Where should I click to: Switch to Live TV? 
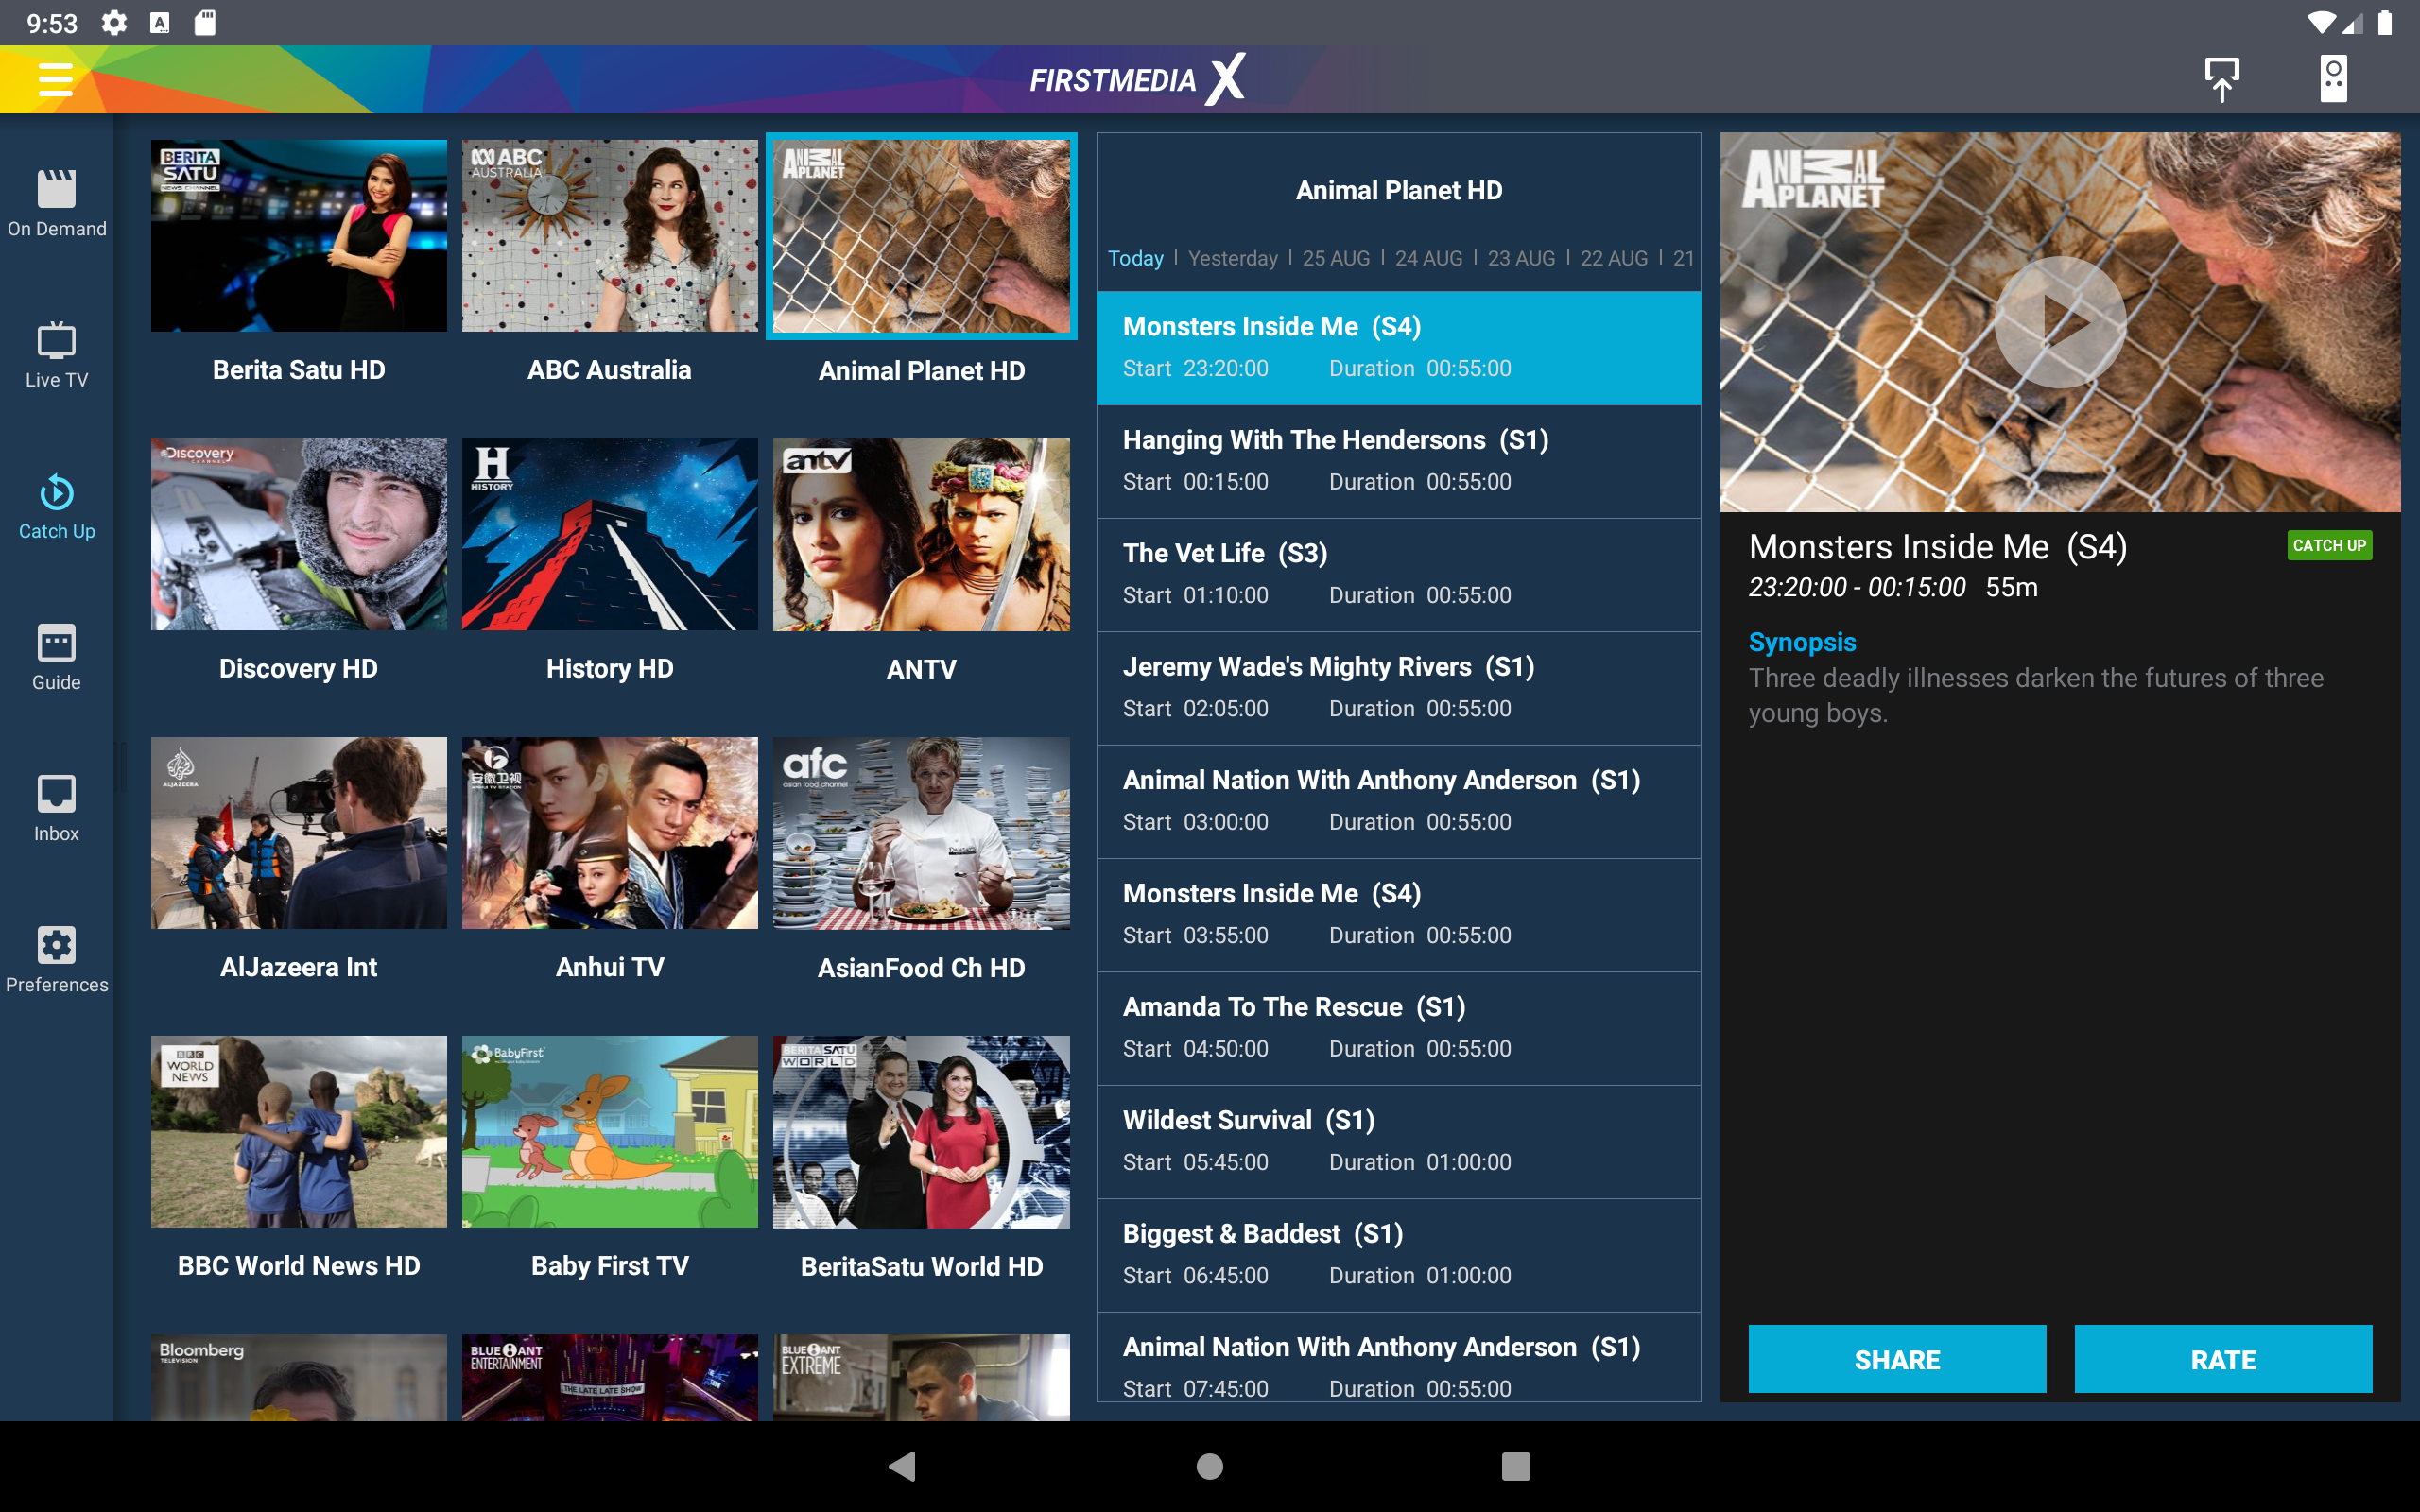pyautogui.click(x=57, y=354)
